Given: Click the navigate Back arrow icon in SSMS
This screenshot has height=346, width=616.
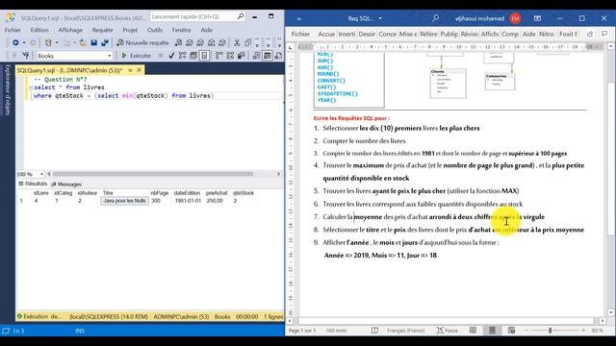Looking at the screenshot, I should (x=15, y=42).
